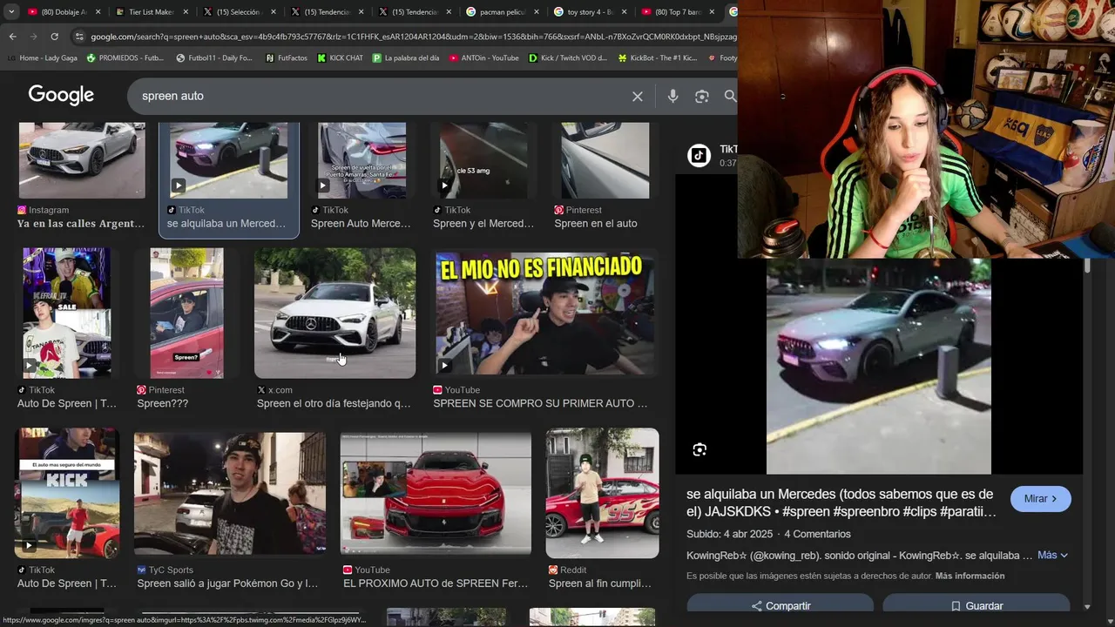Viewport: 1115px width, 627px height.
Task: Open TyC Sports Pokémon Go image result
Action: point(230,493)
